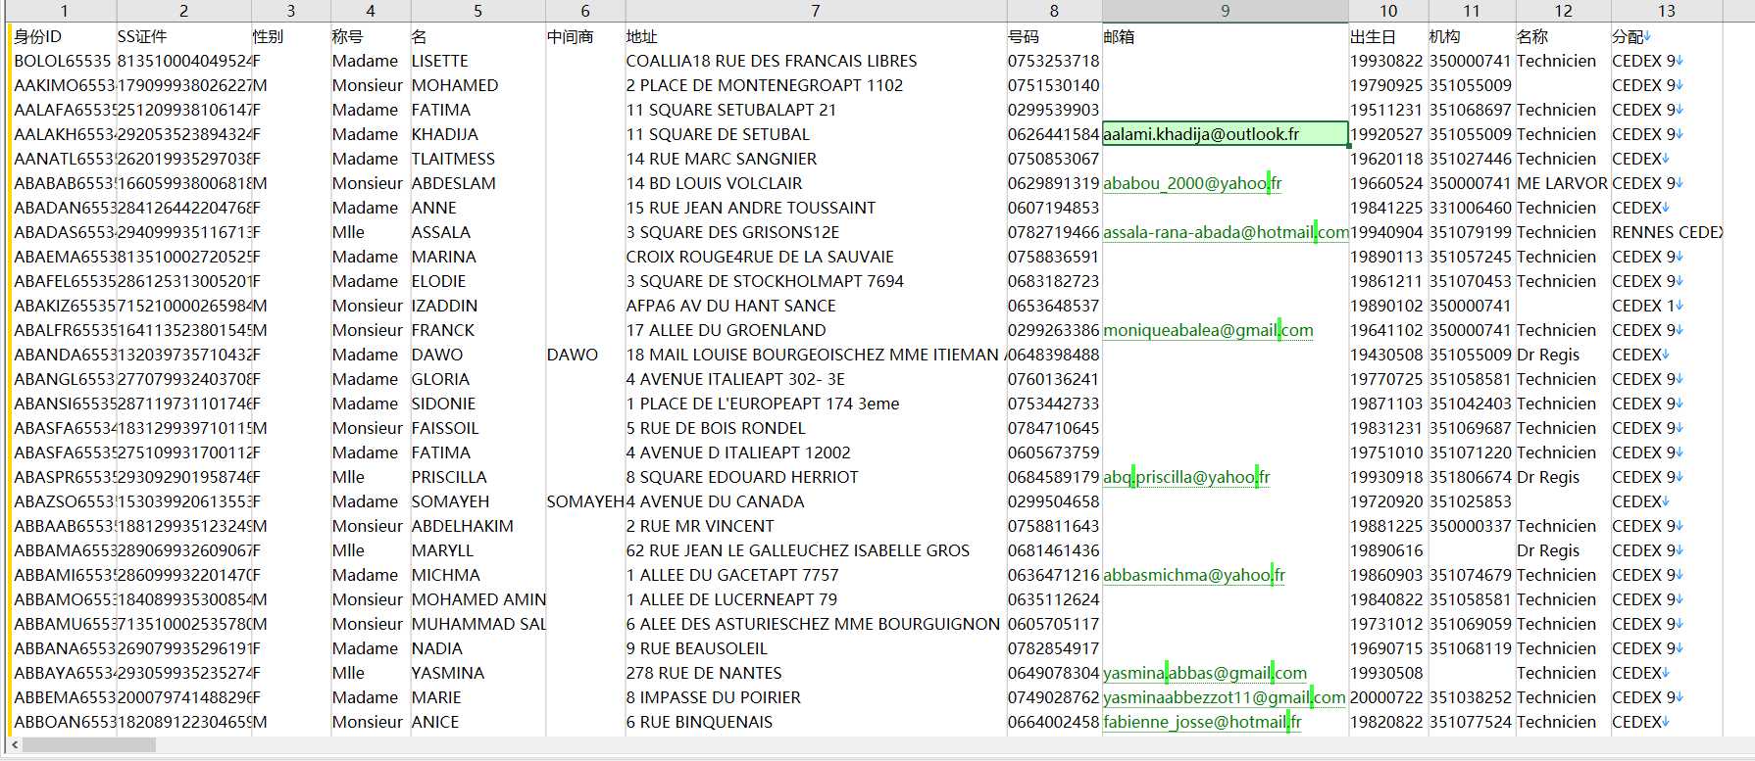Select phone number 0299539903

point(1054,110)
